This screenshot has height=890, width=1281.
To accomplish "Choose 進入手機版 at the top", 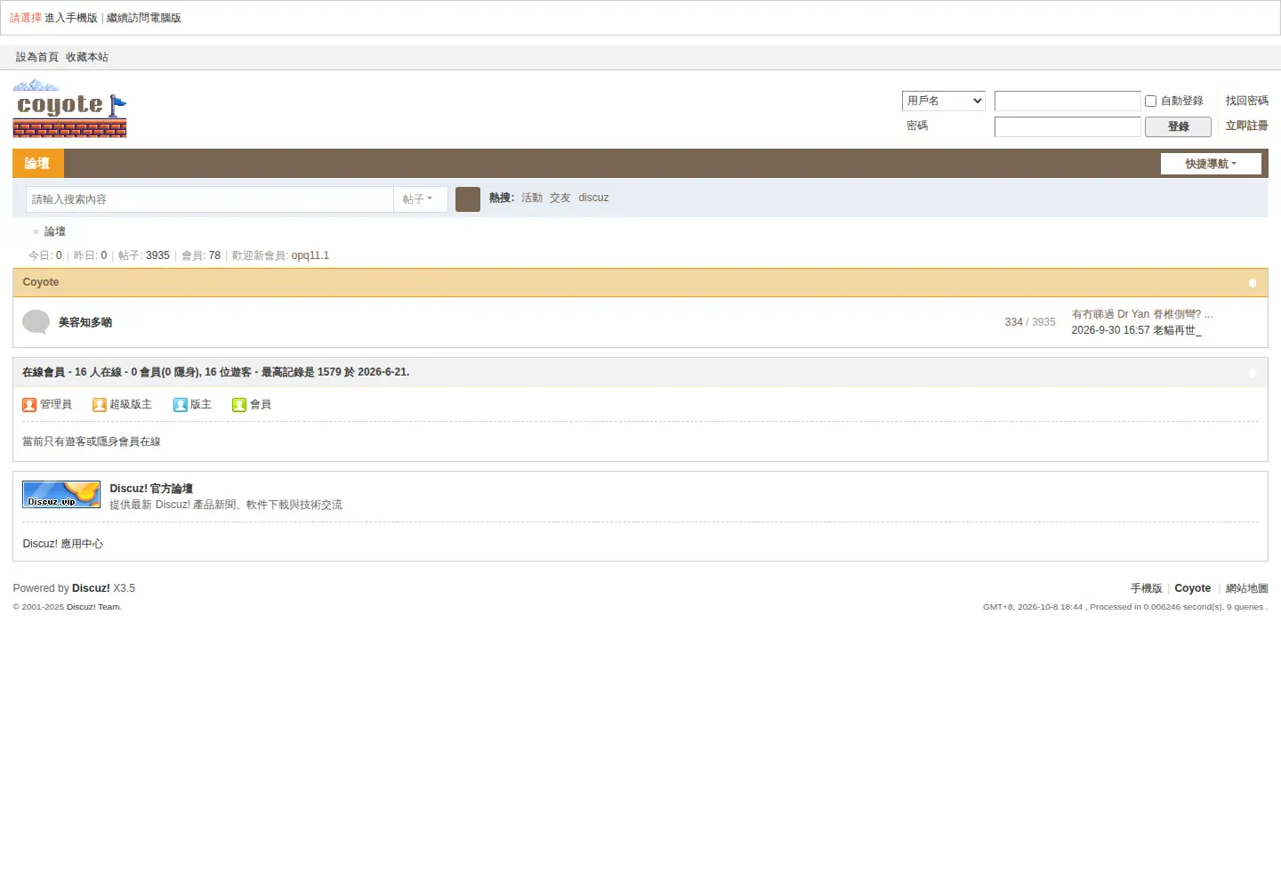I will (x=71, y=18).
